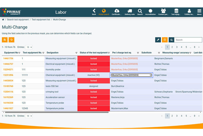The height and width of the screenshot is (136, 203).
Task: Open the top Entries dropdown
Action: [x=29, y=47]
